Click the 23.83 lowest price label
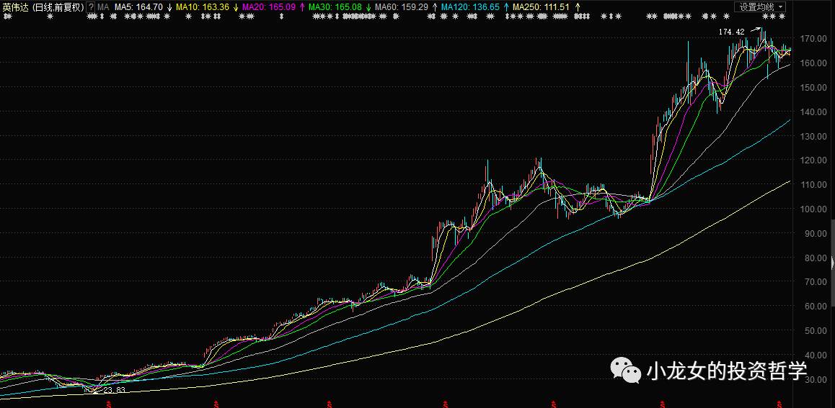The height and width of the screenshot is (408, 835). pos(114,390)
